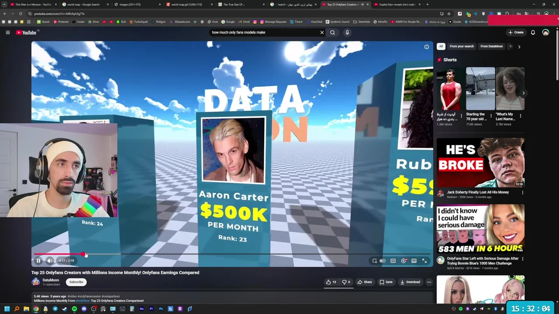The width and height of the screenshot is (559, 314).
Task: Switch to 'This Man is a Menace' tab
Action: tap(33, 4)
